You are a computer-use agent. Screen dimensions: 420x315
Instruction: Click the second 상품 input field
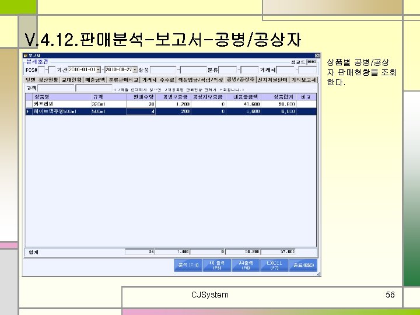(x=194, y=70)
